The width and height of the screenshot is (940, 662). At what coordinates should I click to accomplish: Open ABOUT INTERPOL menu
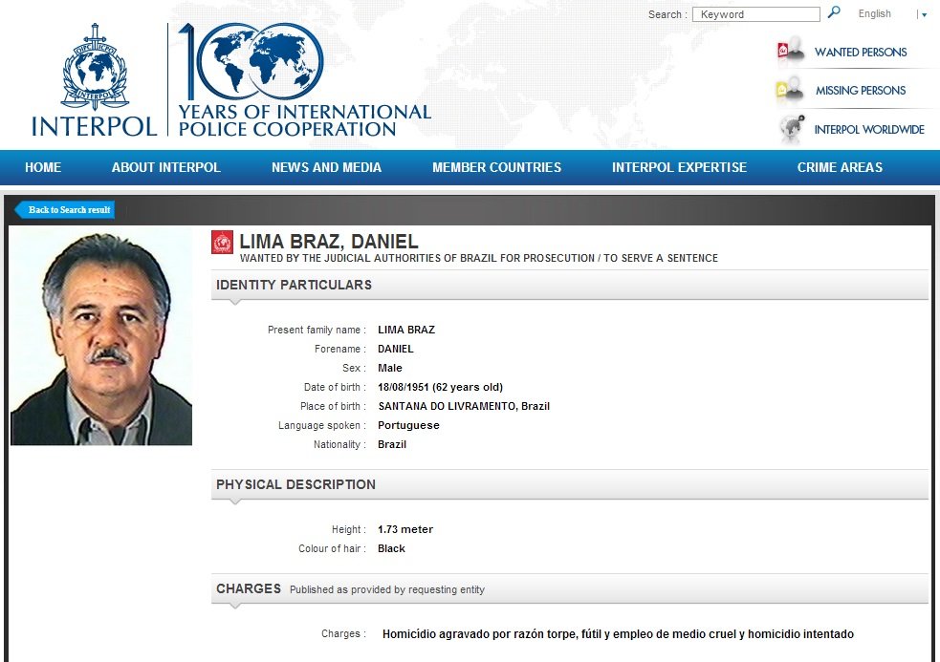[166, 167]
